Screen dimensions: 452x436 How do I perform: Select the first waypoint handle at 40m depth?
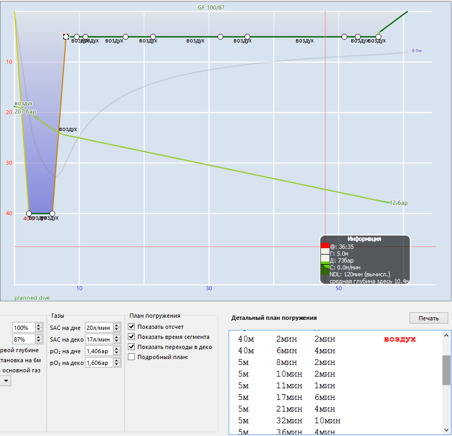[x=29, y=213]
